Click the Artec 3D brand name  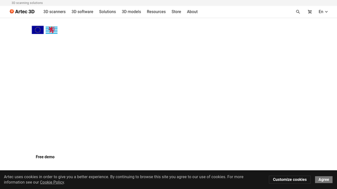(x=25, y=12)
